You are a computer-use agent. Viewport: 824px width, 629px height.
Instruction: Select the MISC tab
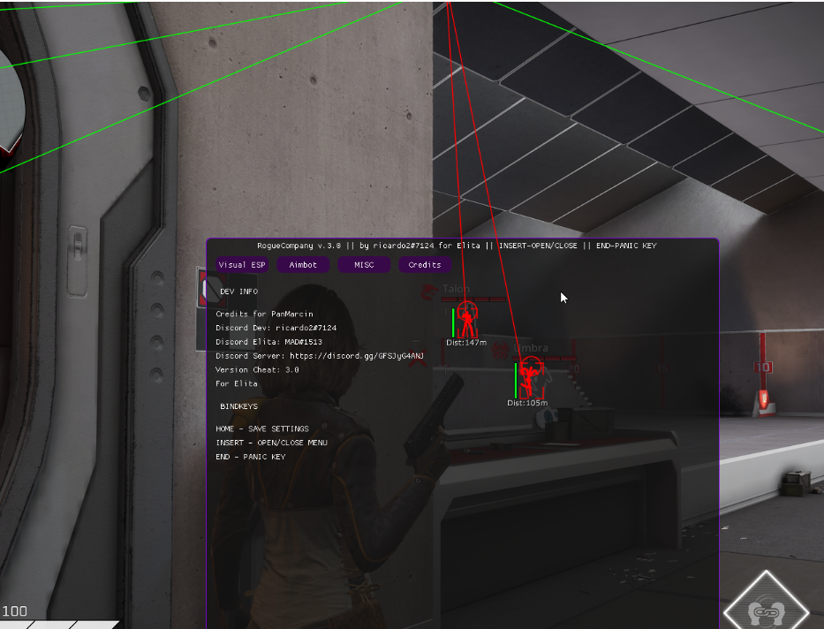click(365, 265)
